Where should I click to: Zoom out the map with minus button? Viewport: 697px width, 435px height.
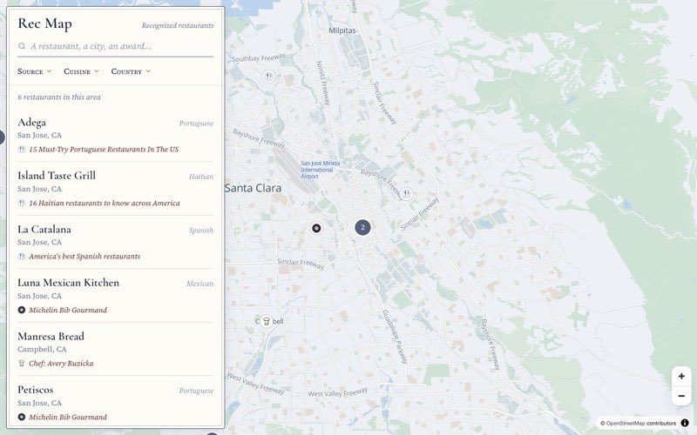click(681, 396)
